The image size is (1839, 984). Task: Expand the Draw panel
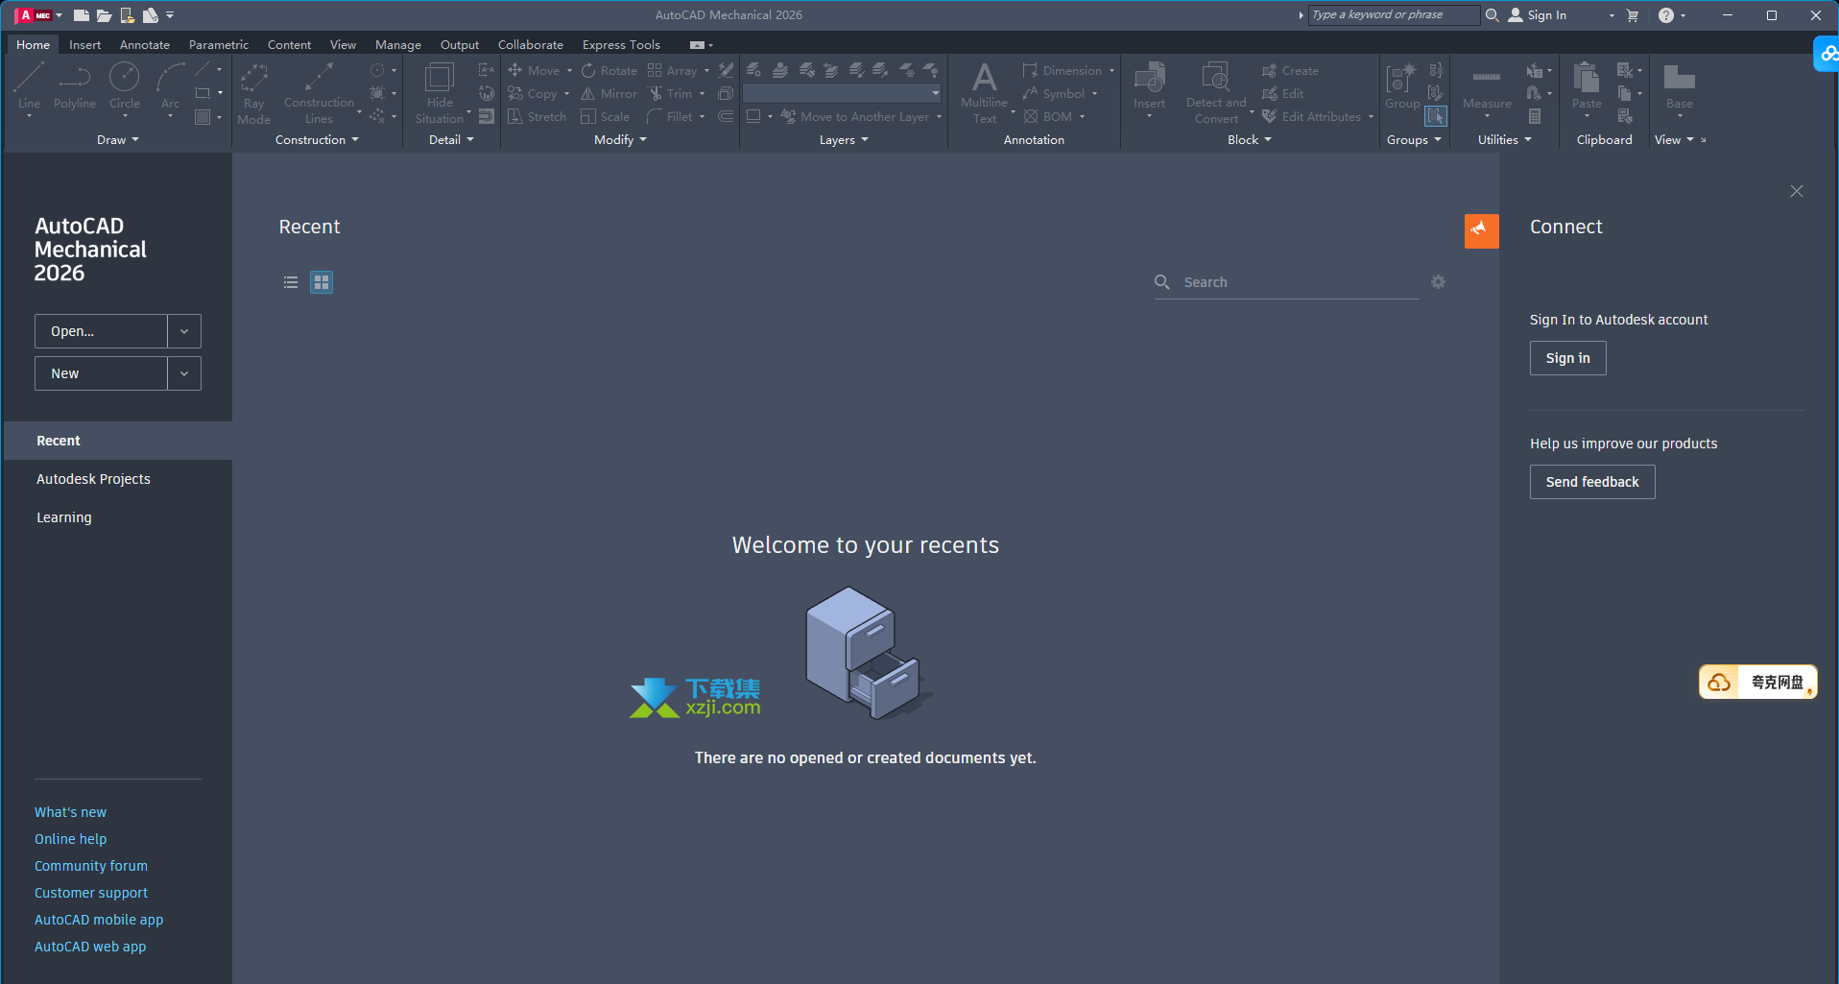pos(117,139)
